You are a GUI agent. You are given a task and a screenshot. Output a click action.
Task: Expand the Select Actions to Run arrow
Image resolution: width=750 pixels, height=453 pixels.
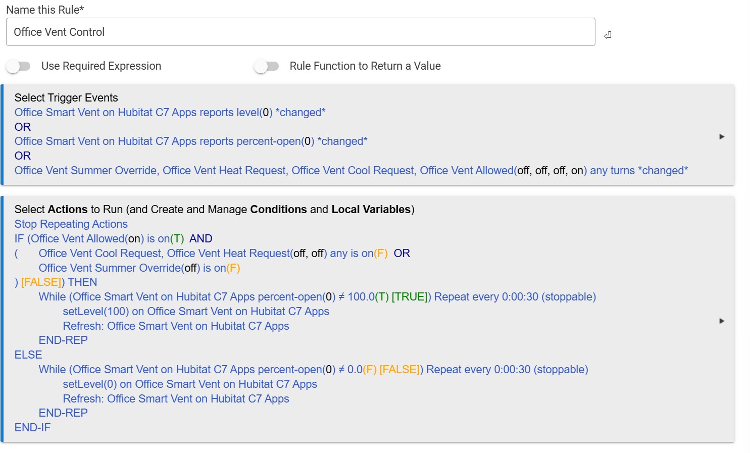[x=722, y=321]
